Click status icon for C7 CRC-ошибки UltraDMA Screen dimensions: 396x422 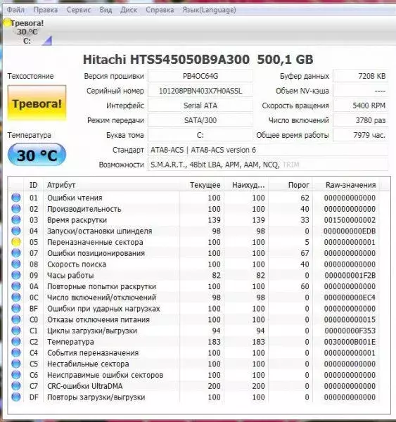[x=16, y=385]
